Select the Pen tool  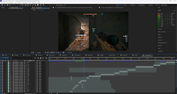[28, 5]
